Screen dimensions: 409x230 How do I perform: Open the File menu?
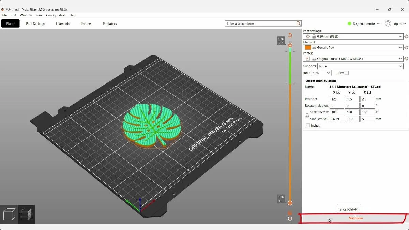[x=4, y=15]
